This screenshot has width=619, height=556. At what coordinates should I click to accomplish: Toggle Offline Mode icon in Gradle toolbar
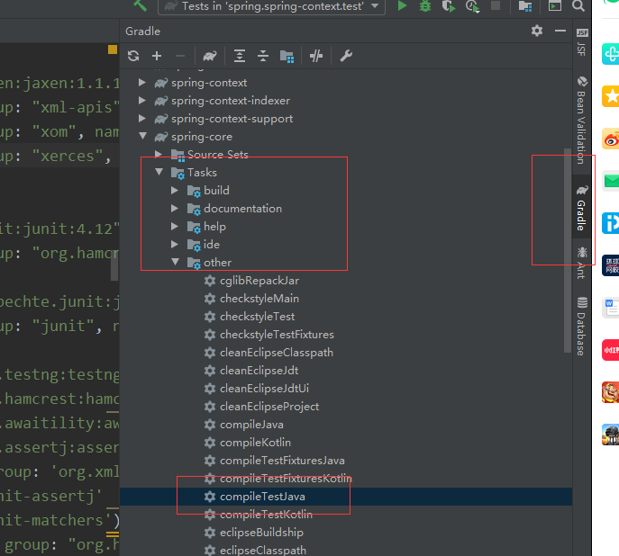(316, 56)
